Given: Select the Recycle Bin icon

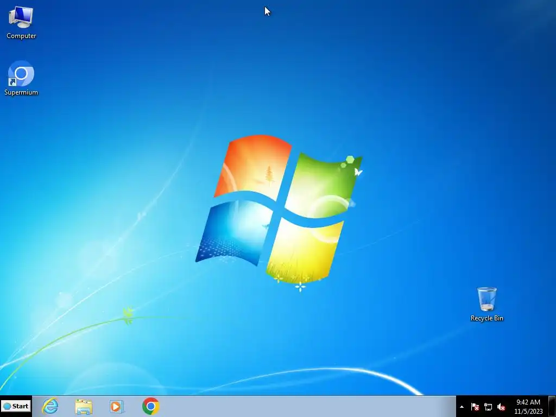Looking at the screenshot, I should [487, 299].
